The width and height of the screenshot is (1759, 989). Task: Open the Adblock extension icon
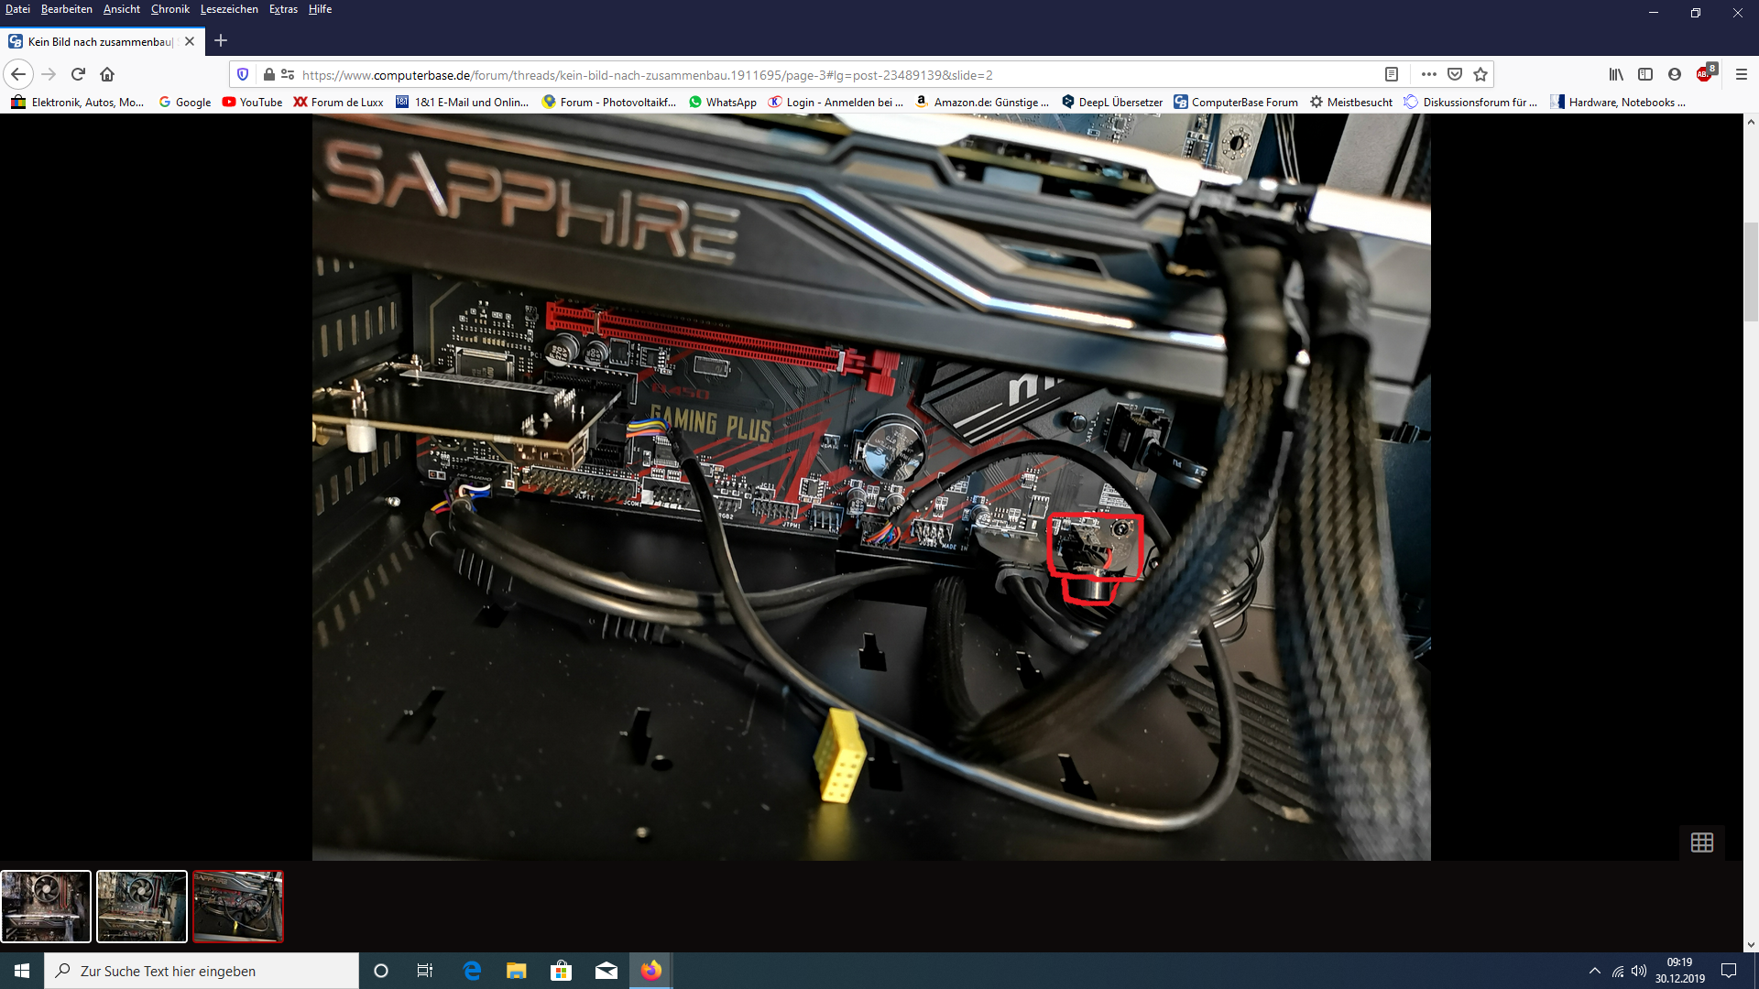coord(1705,74)
